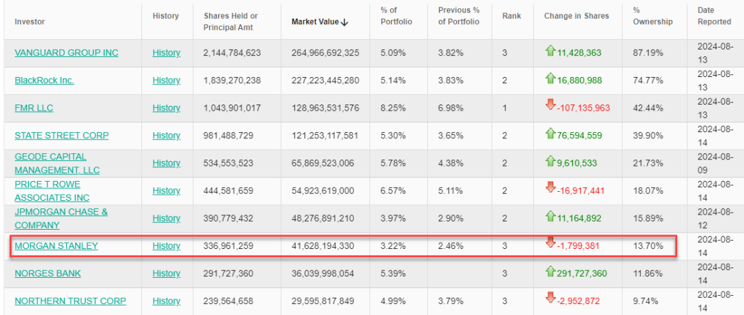Select ownership value 87.19%

pos(648,52)
